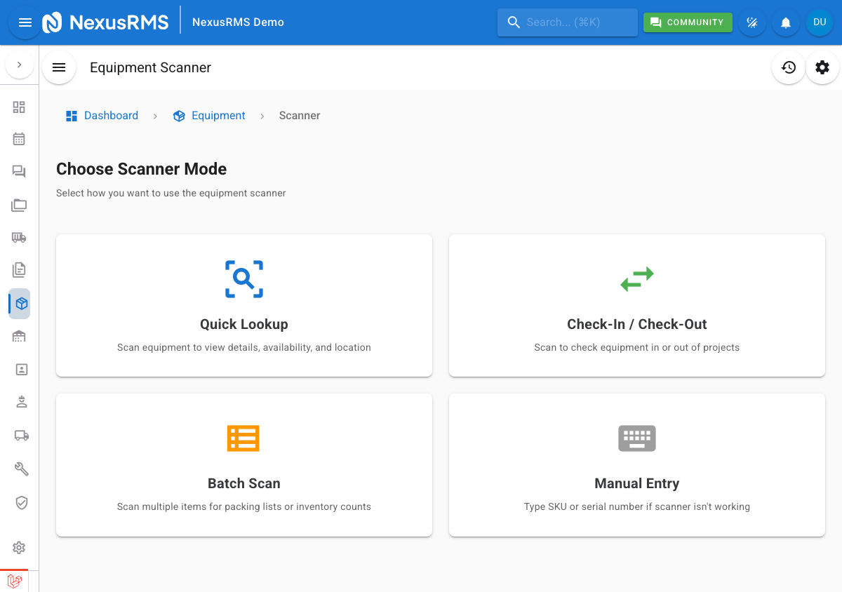842x592 pixels.
Task: Click the shield checkmark sidebar icon
Action: click(21, 502)
